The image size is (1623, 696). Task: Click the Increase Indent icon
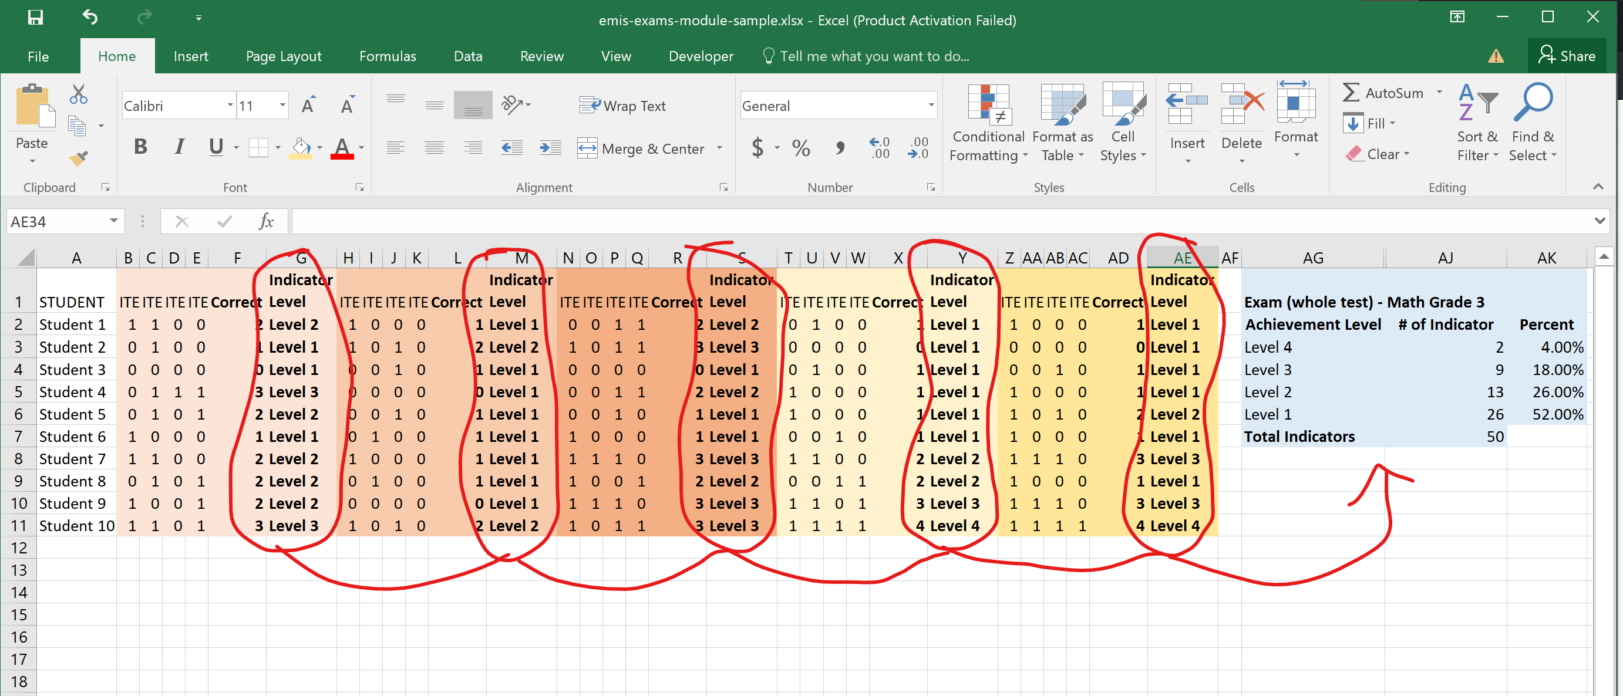[x=550, y=148]
